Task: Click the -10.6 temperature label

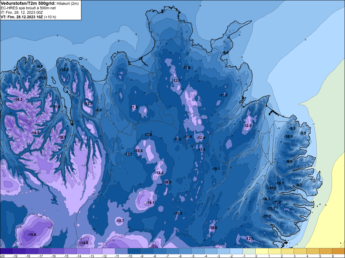Action: click(272, 188)
